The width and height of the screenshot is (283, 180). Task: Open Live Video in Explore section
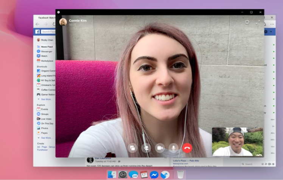44,119
